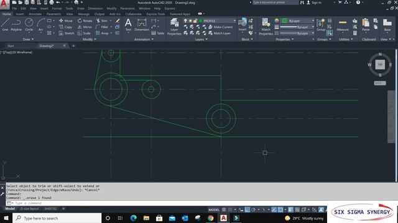Activate the Fillet command
The height and width of the screenshot is (223, 398).
102,27
